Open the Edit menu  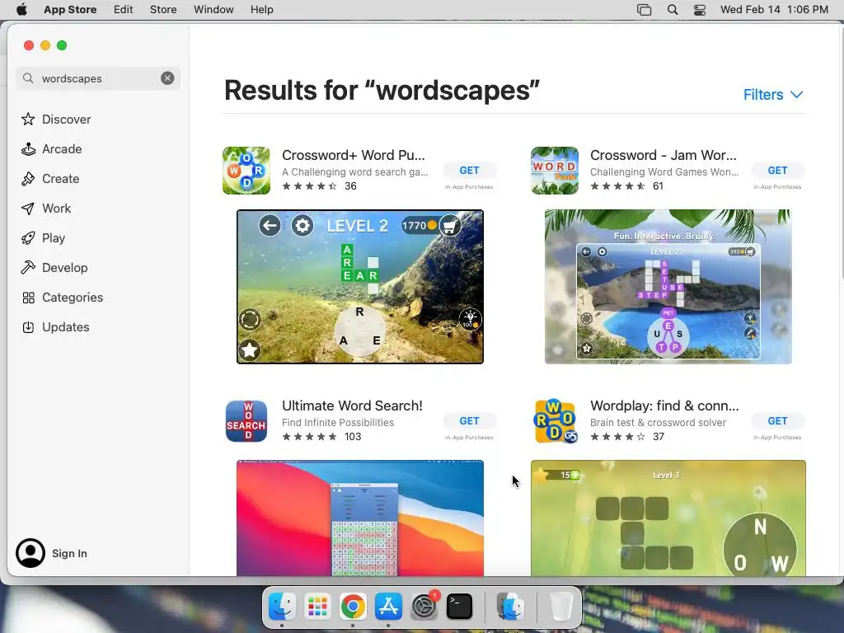click(x=124, y=10)
